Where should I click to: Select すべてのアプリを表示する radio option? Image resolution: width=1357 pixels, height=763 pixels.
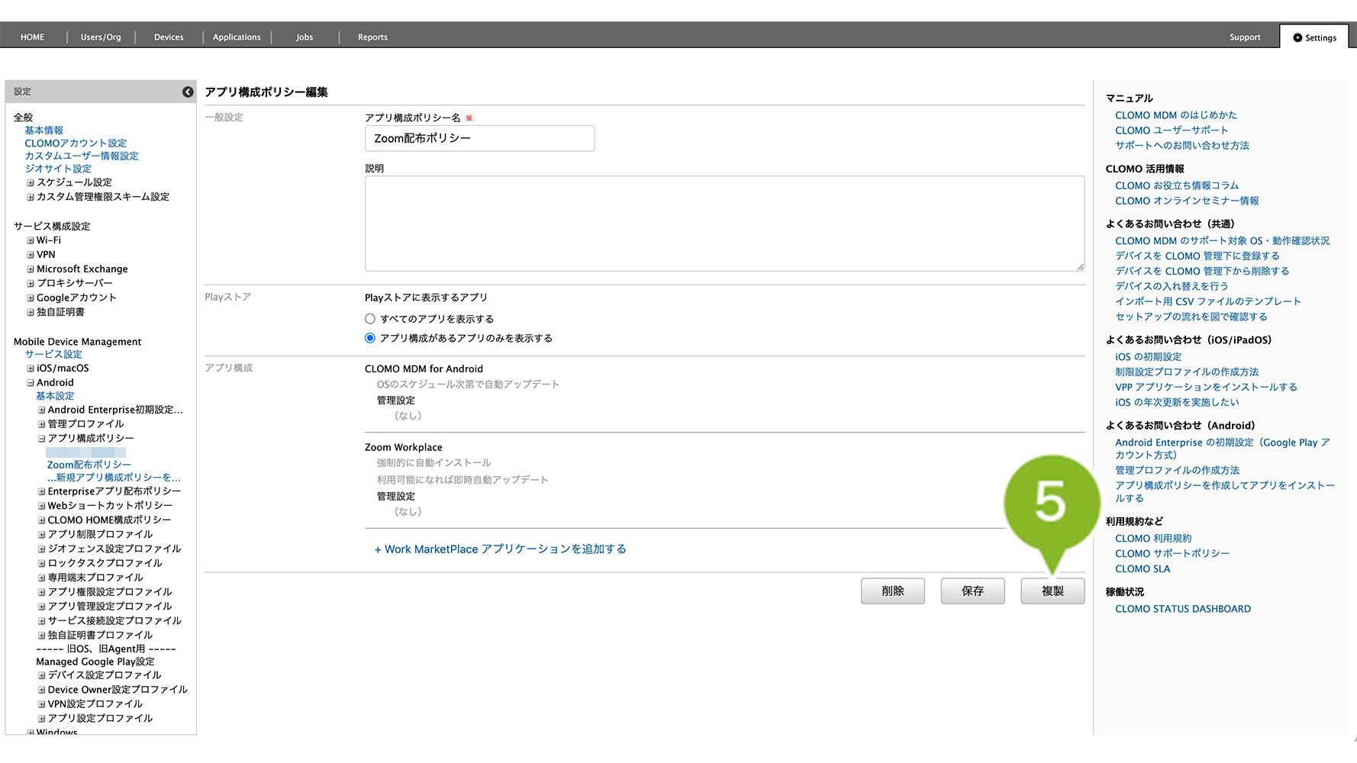pyautogui.click(x=370, y=319)
